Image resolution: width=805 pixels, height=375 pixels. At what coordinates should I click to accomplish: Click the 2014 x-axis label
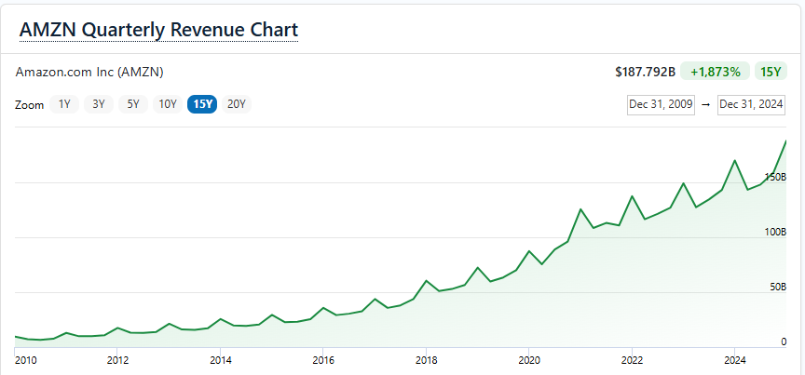click(x=220, y=360)
